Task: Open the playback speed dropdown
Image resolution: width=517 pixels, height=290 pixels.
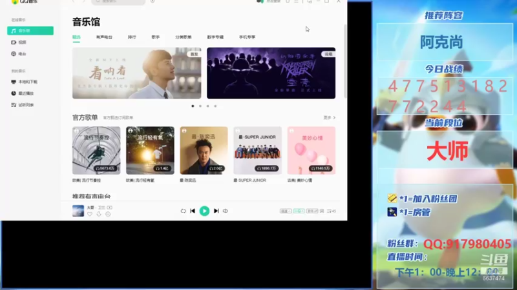Action: coord(286,211)
